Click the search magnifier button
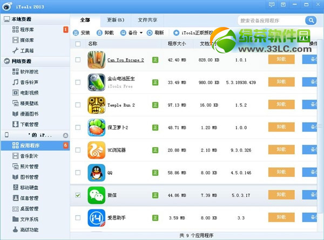324x240 pixels. point(310,20)
